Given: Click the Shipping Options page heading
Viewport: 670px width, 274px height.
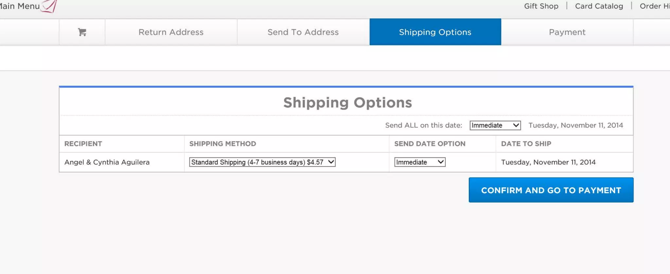Looking at the screenshot, I should point(347,103).
